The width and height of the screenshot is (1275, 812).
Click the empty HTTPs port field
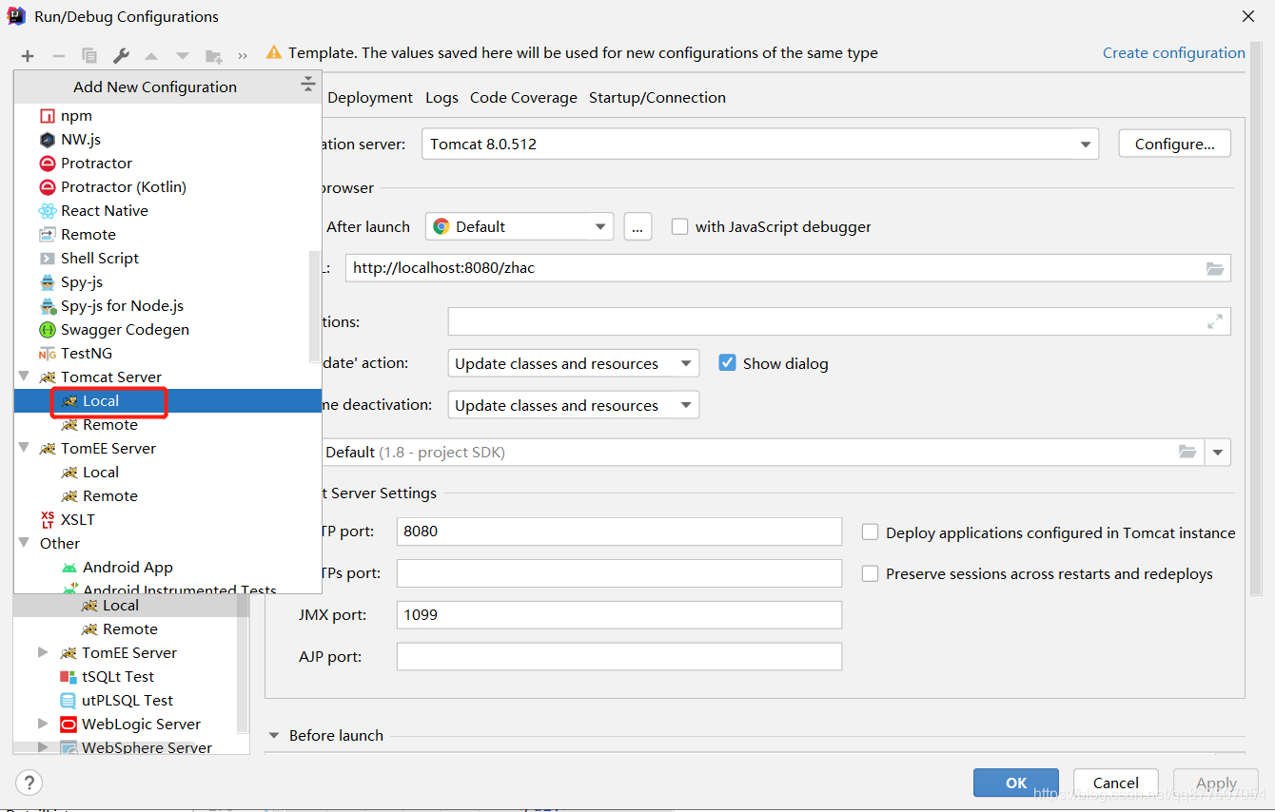point(619,573)
